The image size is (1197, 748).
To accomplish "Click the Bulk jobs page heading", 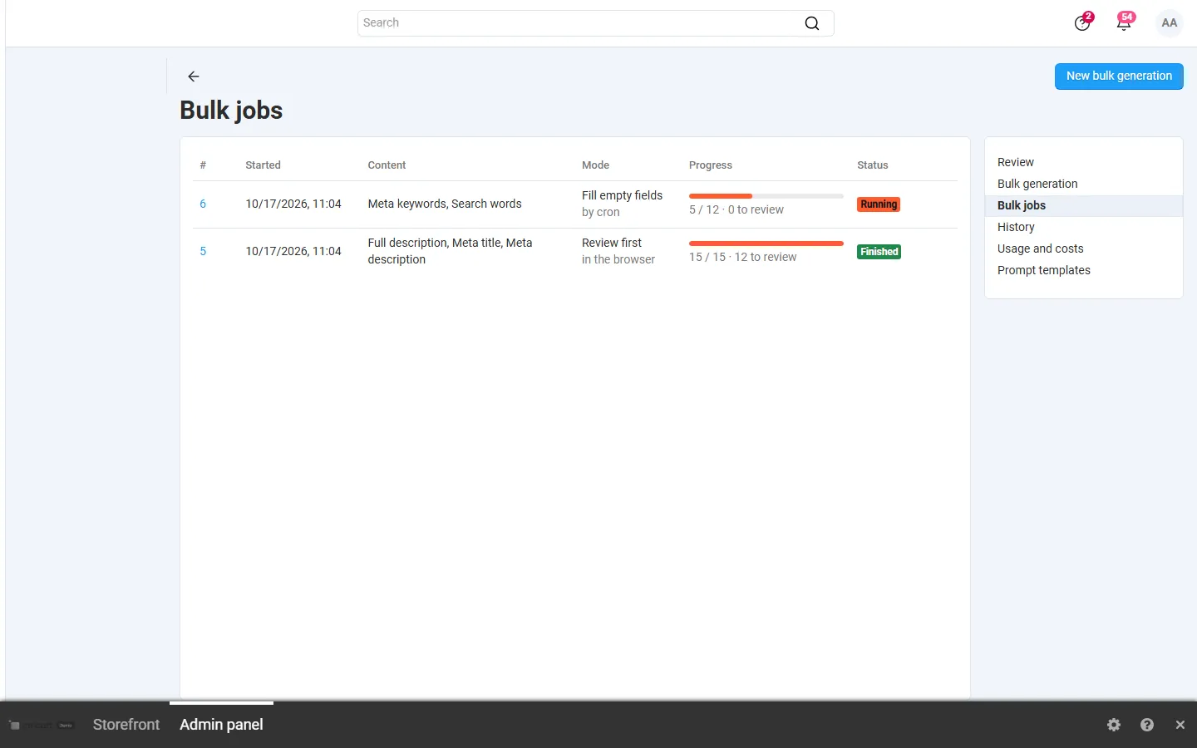I will tap(231, 111).
